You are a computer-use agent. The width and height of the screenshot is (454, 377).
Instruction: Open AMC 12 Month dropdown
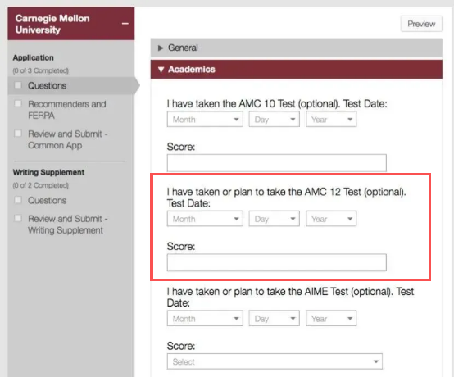(x=205, y=219)
